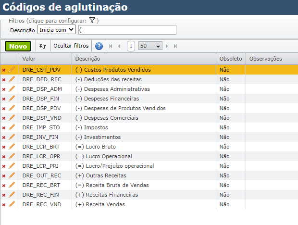Edit the DRE_REC_FIN row
This screenshot has height=225, width=298.
click(12, 195)
